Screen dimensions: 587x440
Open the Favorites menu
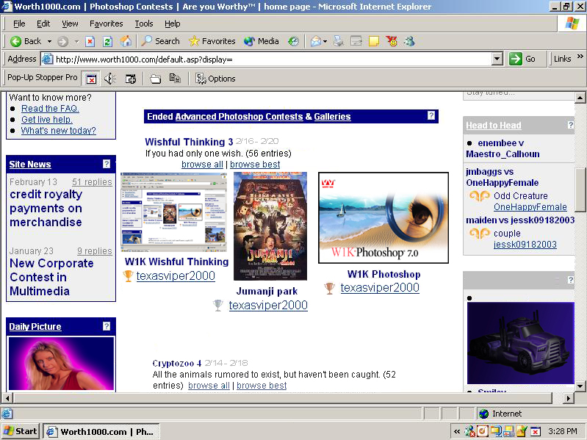tap(107, 24)
